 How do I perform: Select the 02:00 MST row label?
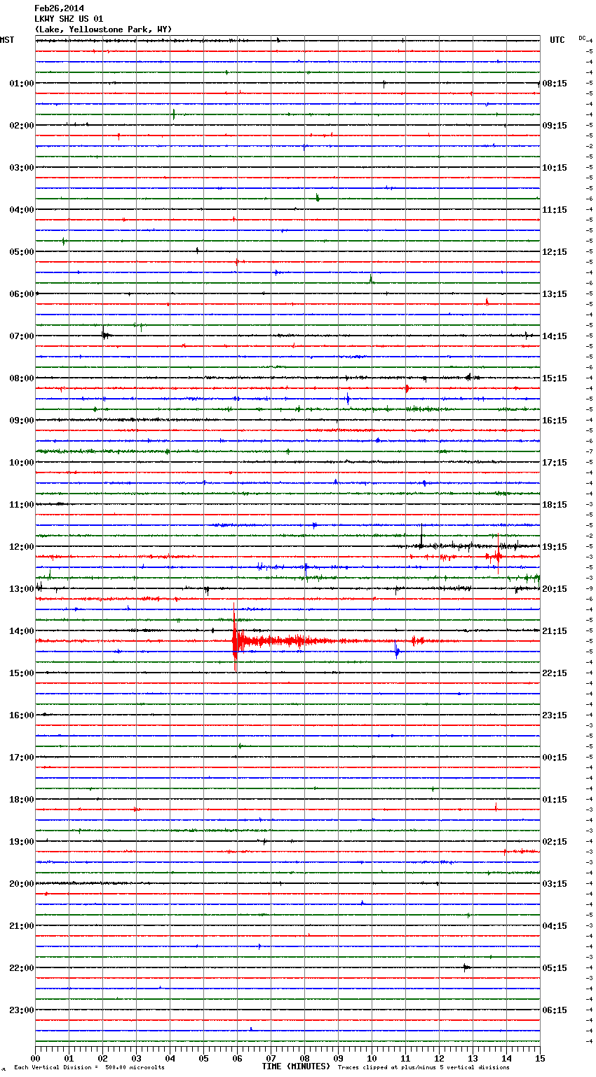pyautogui.click(x=22, y=126)
